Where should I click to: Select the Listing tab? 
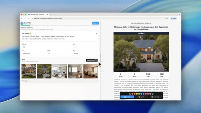pyautogui.click(x=127, y=97)
